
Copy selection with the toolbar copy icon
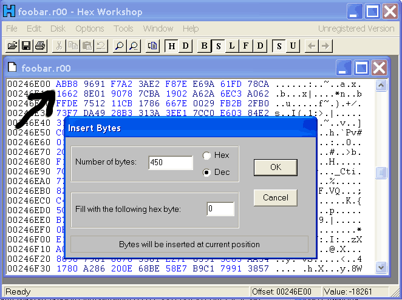(x=73, y=46)
